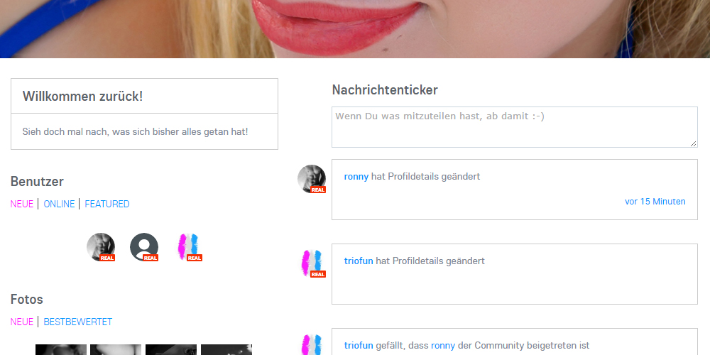
Task: Open triofun link in Community post
Action: (x=359, y=346)
